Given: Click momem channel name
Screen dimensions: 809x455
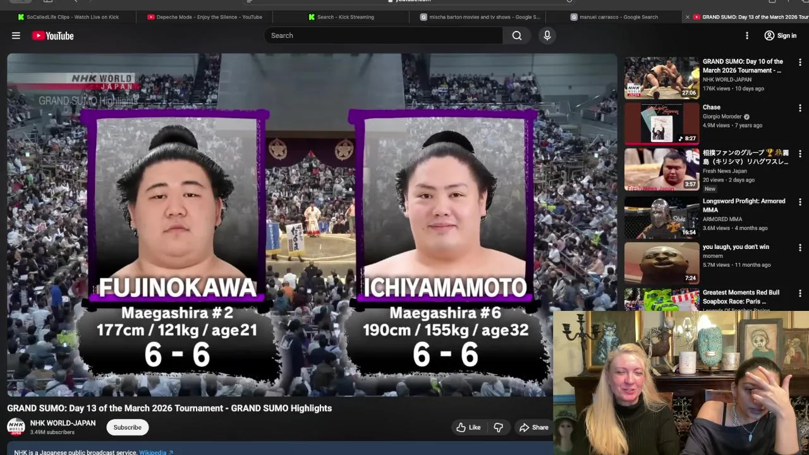Looking at the screenshot, I should coord(713,256).
